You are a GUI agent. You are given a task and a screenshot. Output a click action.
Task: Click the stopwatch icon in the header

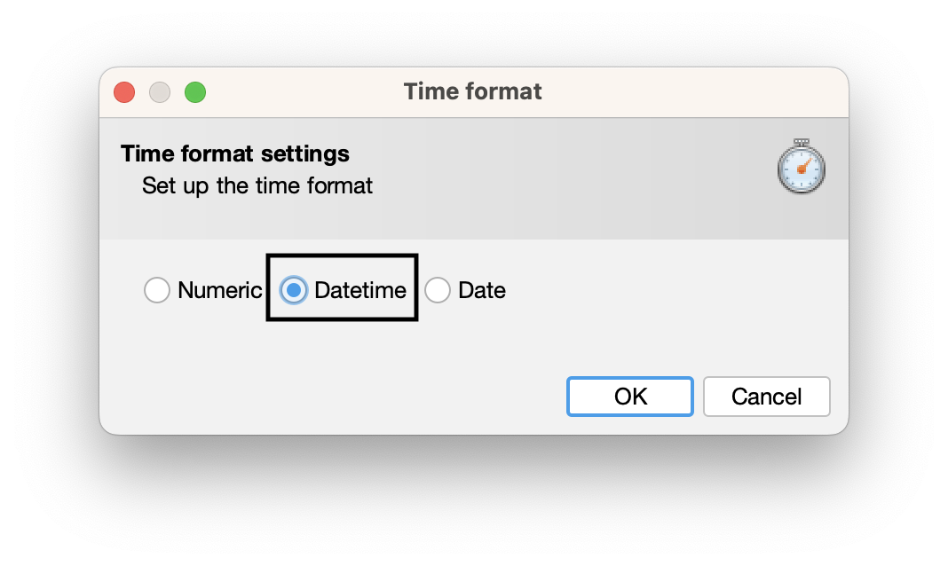[802, 168]
